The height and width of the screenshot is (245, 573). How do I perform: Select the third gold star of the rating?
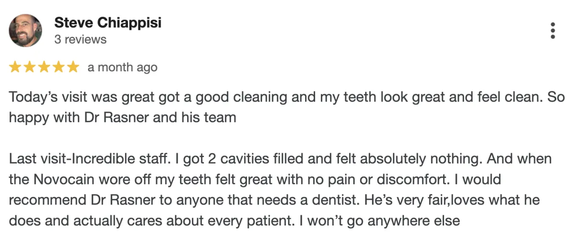(44, 68)
